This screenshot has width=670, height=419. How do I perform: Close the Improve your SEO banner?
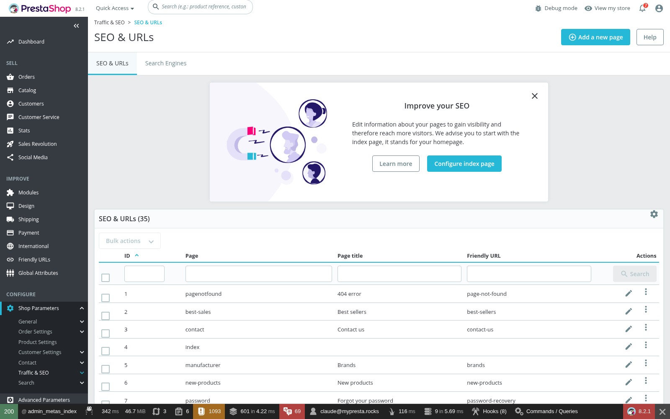(x=535, y=96)
